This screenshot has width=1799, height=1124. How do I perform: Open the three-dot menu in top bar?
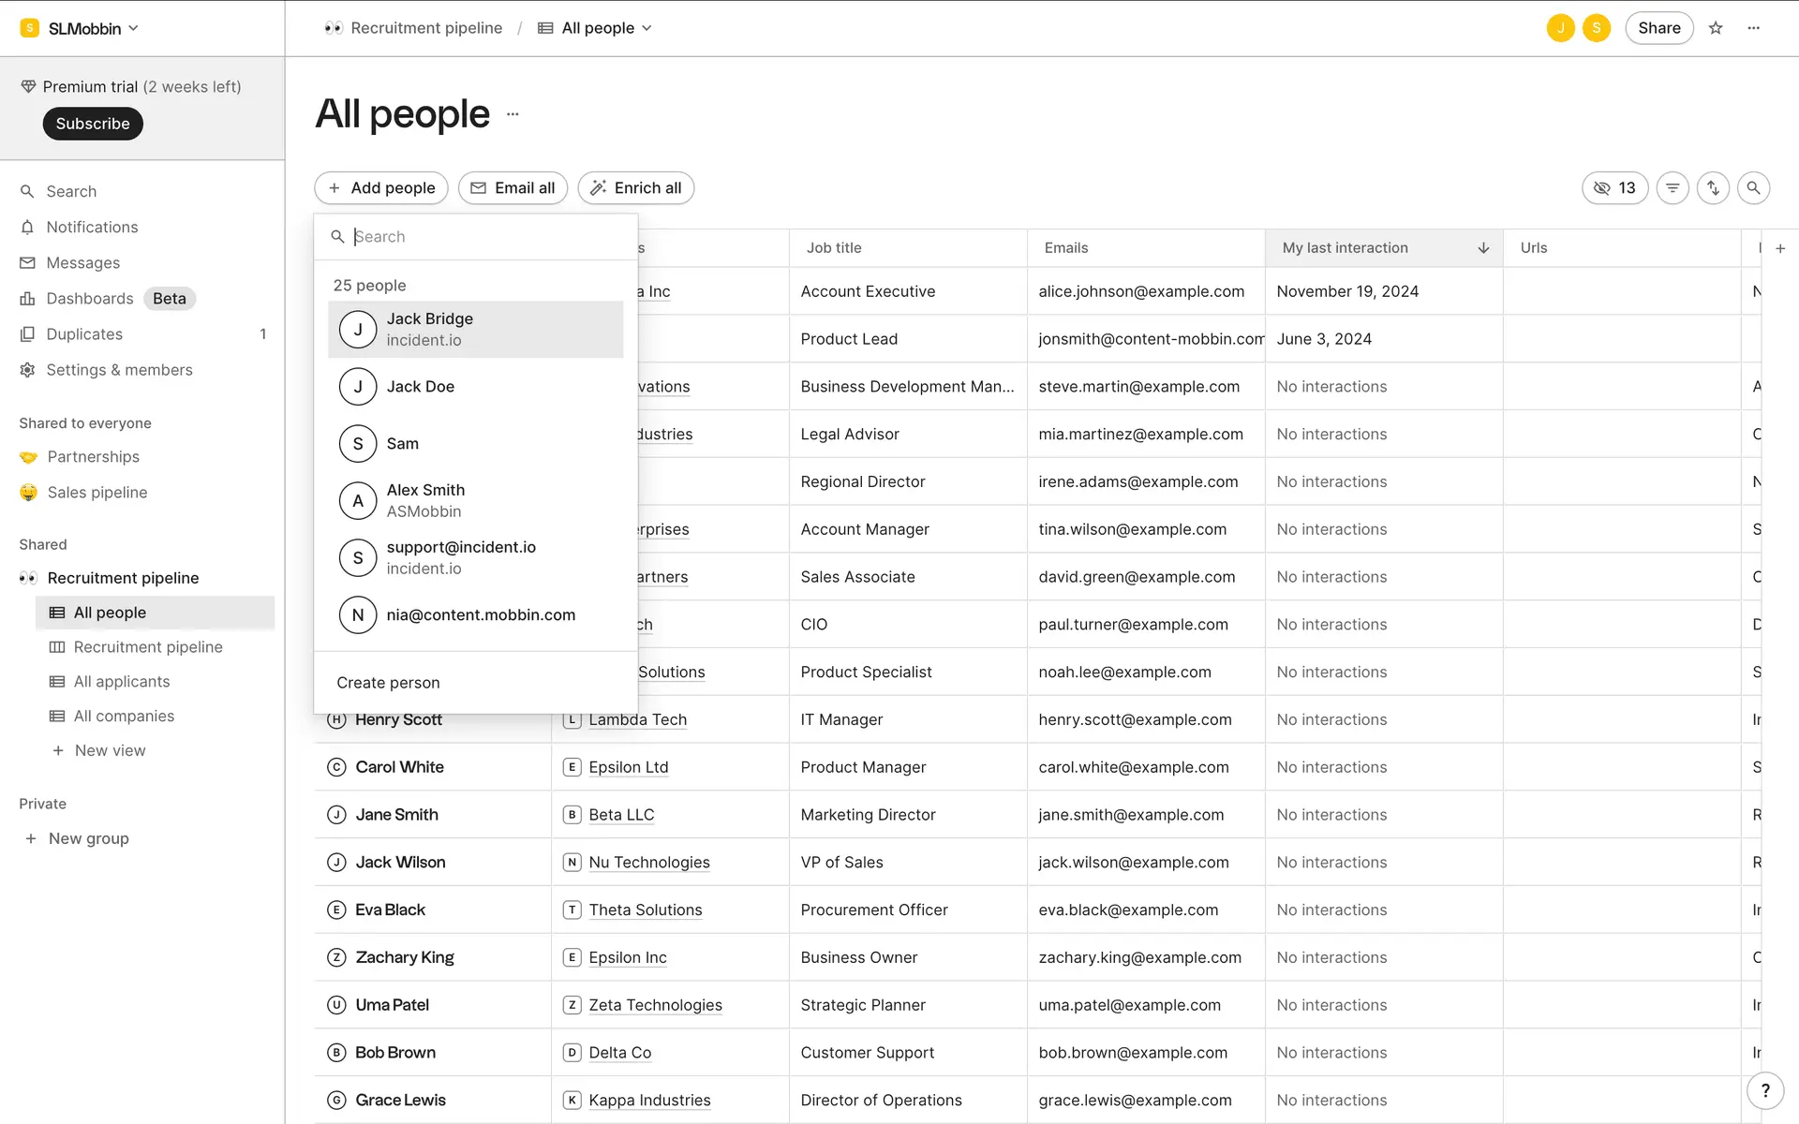pyautogui.click(x=1754, y=28)
